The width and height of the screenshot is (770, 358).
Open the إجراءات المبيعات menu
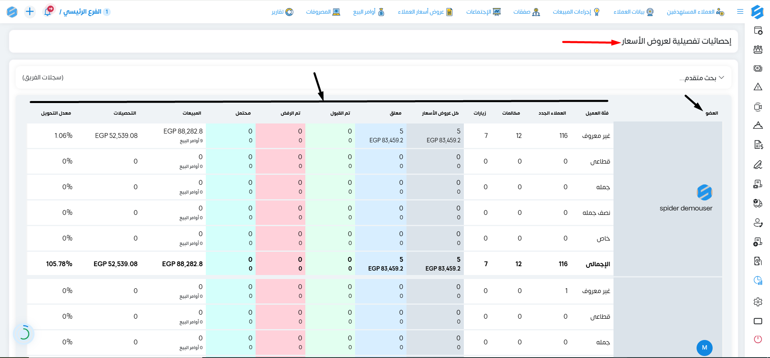pos(576,12)
